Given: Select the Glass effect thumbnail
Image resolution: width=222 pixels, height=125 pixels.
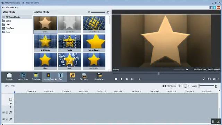Looking at the screenshot, I should [x=45, y=61].
